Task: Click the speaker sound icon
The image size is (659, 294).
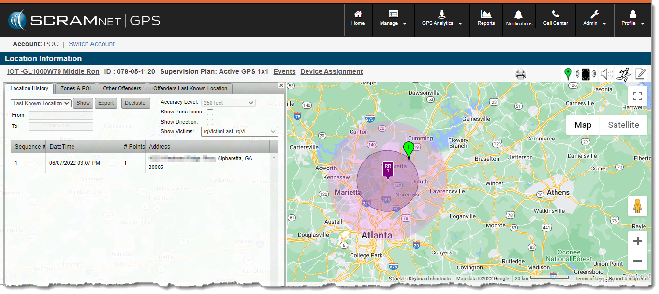Action: (607, 74)
